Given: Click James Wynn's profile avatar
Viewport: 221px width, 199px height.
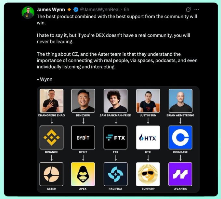Looking at the screenshot, I should click(x=28, y=13).
